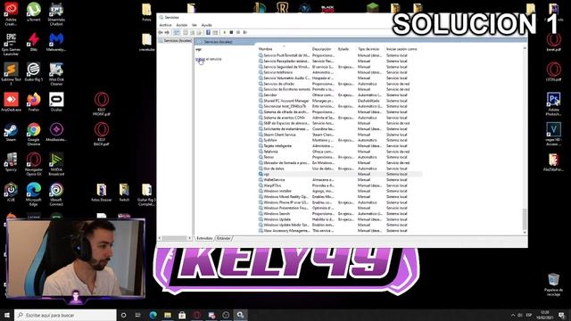Open Malwarebytes desktop shortcut
571x321 pixels.
point(56,42)
